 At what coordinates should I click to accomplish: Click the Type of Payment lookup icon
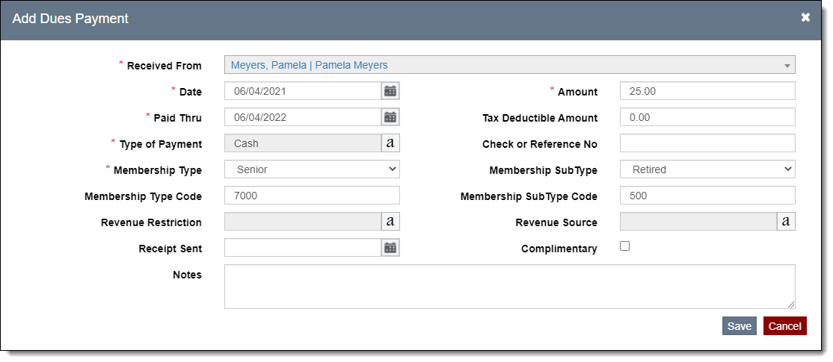pos(390,143)
